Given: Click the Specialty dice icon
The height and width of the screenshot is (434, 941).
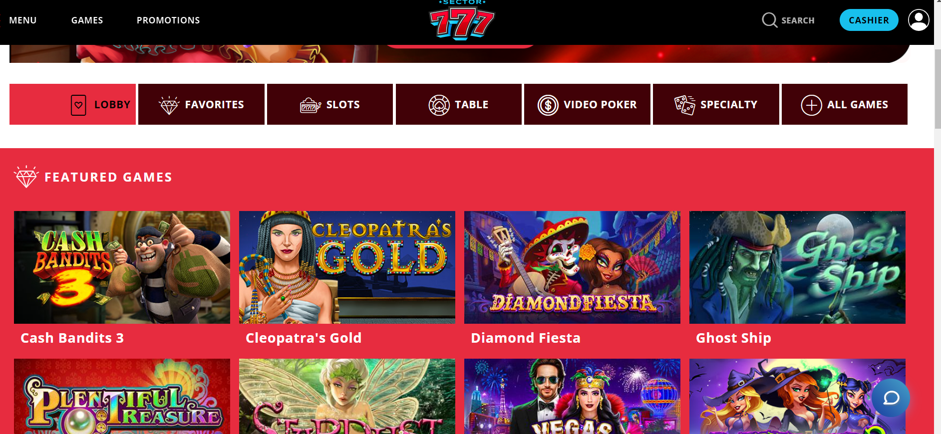Looking at the screenshot, I should [x=684, y=105].
